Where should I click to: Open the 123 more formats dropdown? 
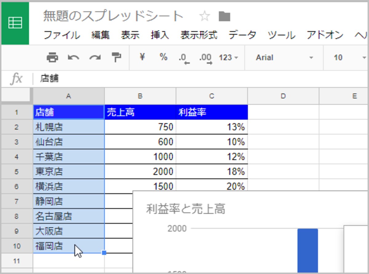click(228, 58)
